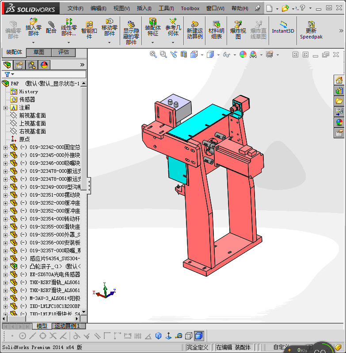Click Previous View icon in view toolbar

pyautogui.click(x=173, y=54)
